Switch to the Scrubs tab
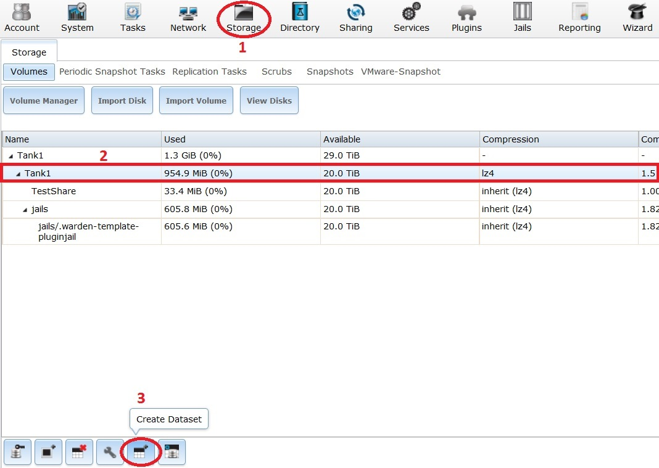 click(276, 72)
